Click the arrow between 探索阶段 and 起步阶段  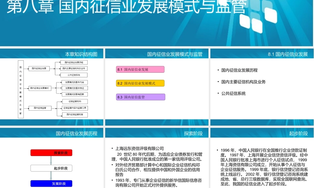tap(51, 160)
